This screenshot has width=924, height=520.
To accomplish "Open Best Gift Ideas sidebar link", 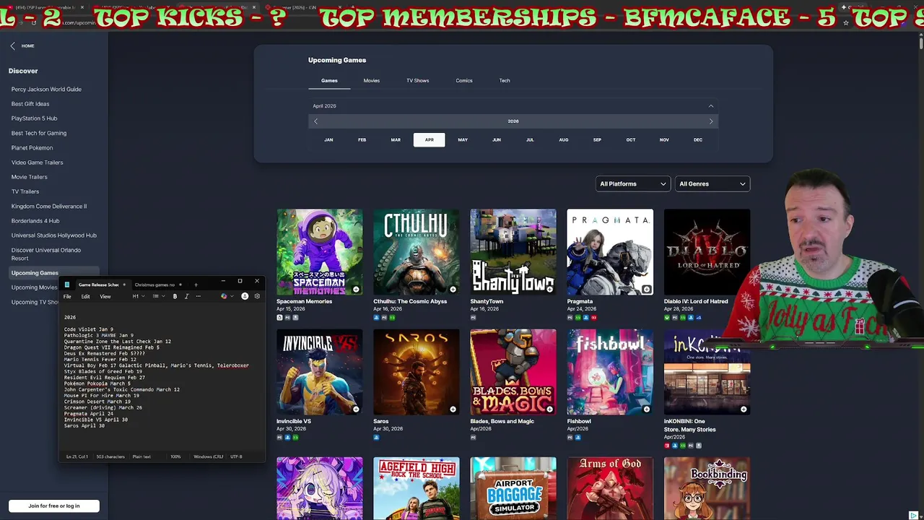I will (x=30, y=104).
